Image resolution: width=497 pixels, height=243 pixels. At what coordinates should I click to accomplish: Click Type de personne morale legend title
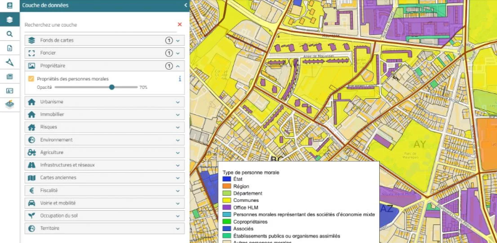point(251,173)
